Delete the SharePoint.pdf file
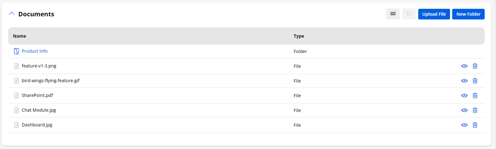Image resolution: width=496 pixels, height=149 pixels. [x=475, y=95]
